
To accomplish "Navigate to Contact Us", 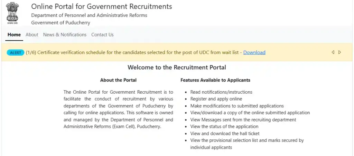I will pyautogui.click(x=102, y=35).
